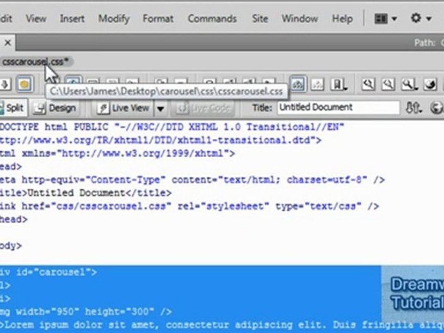Close the document with the X button

(8, 43)
